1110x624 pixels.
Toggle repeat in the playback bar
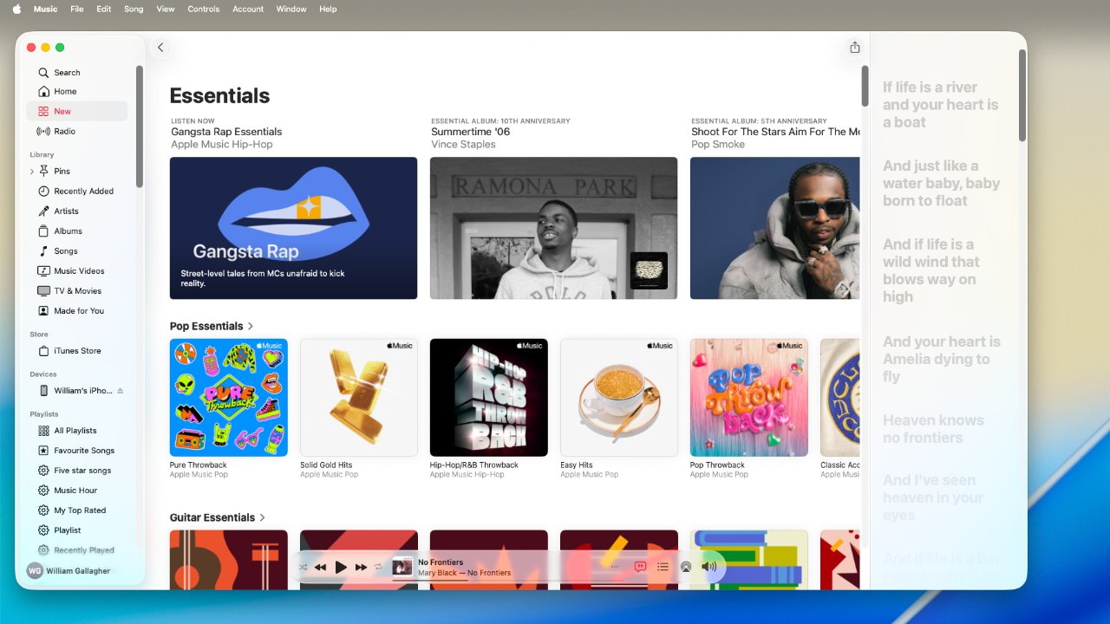[378, 567]
